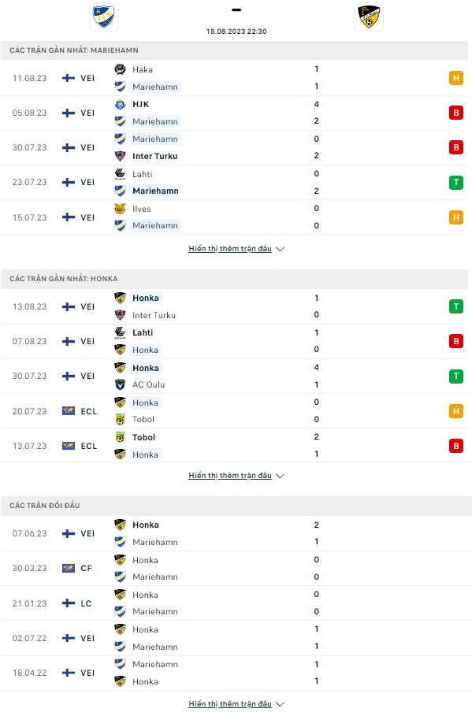
Task: Select the AC Oulu team crest
Action: [x=121, y=385]
